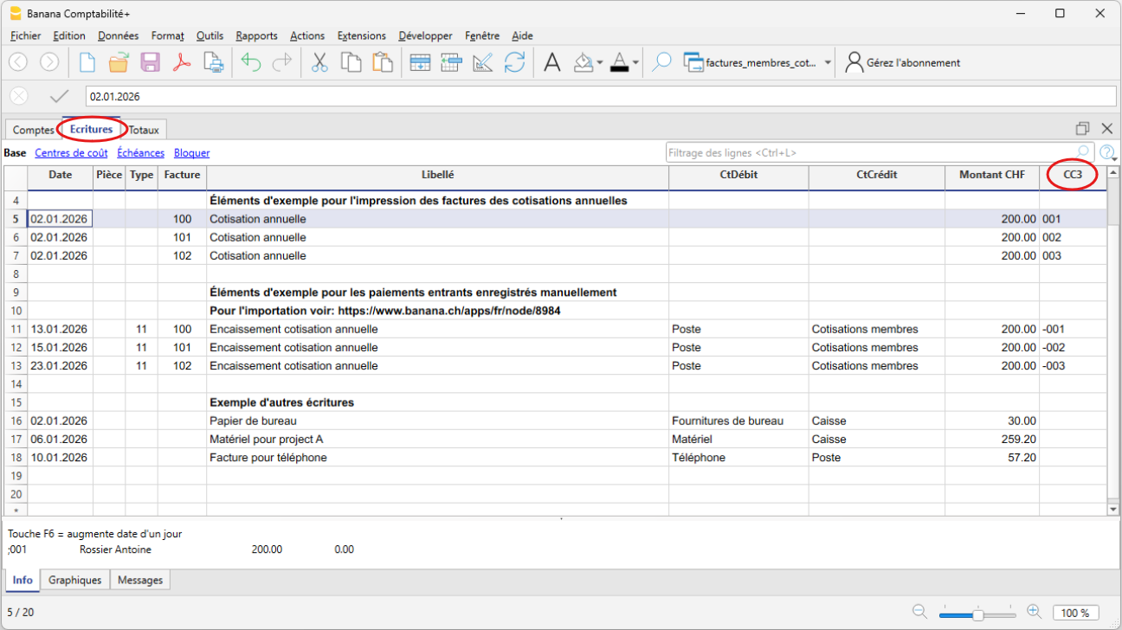Open the Aide menu
This screenshot has width=1122, height=630.
[x=522, y=35]
